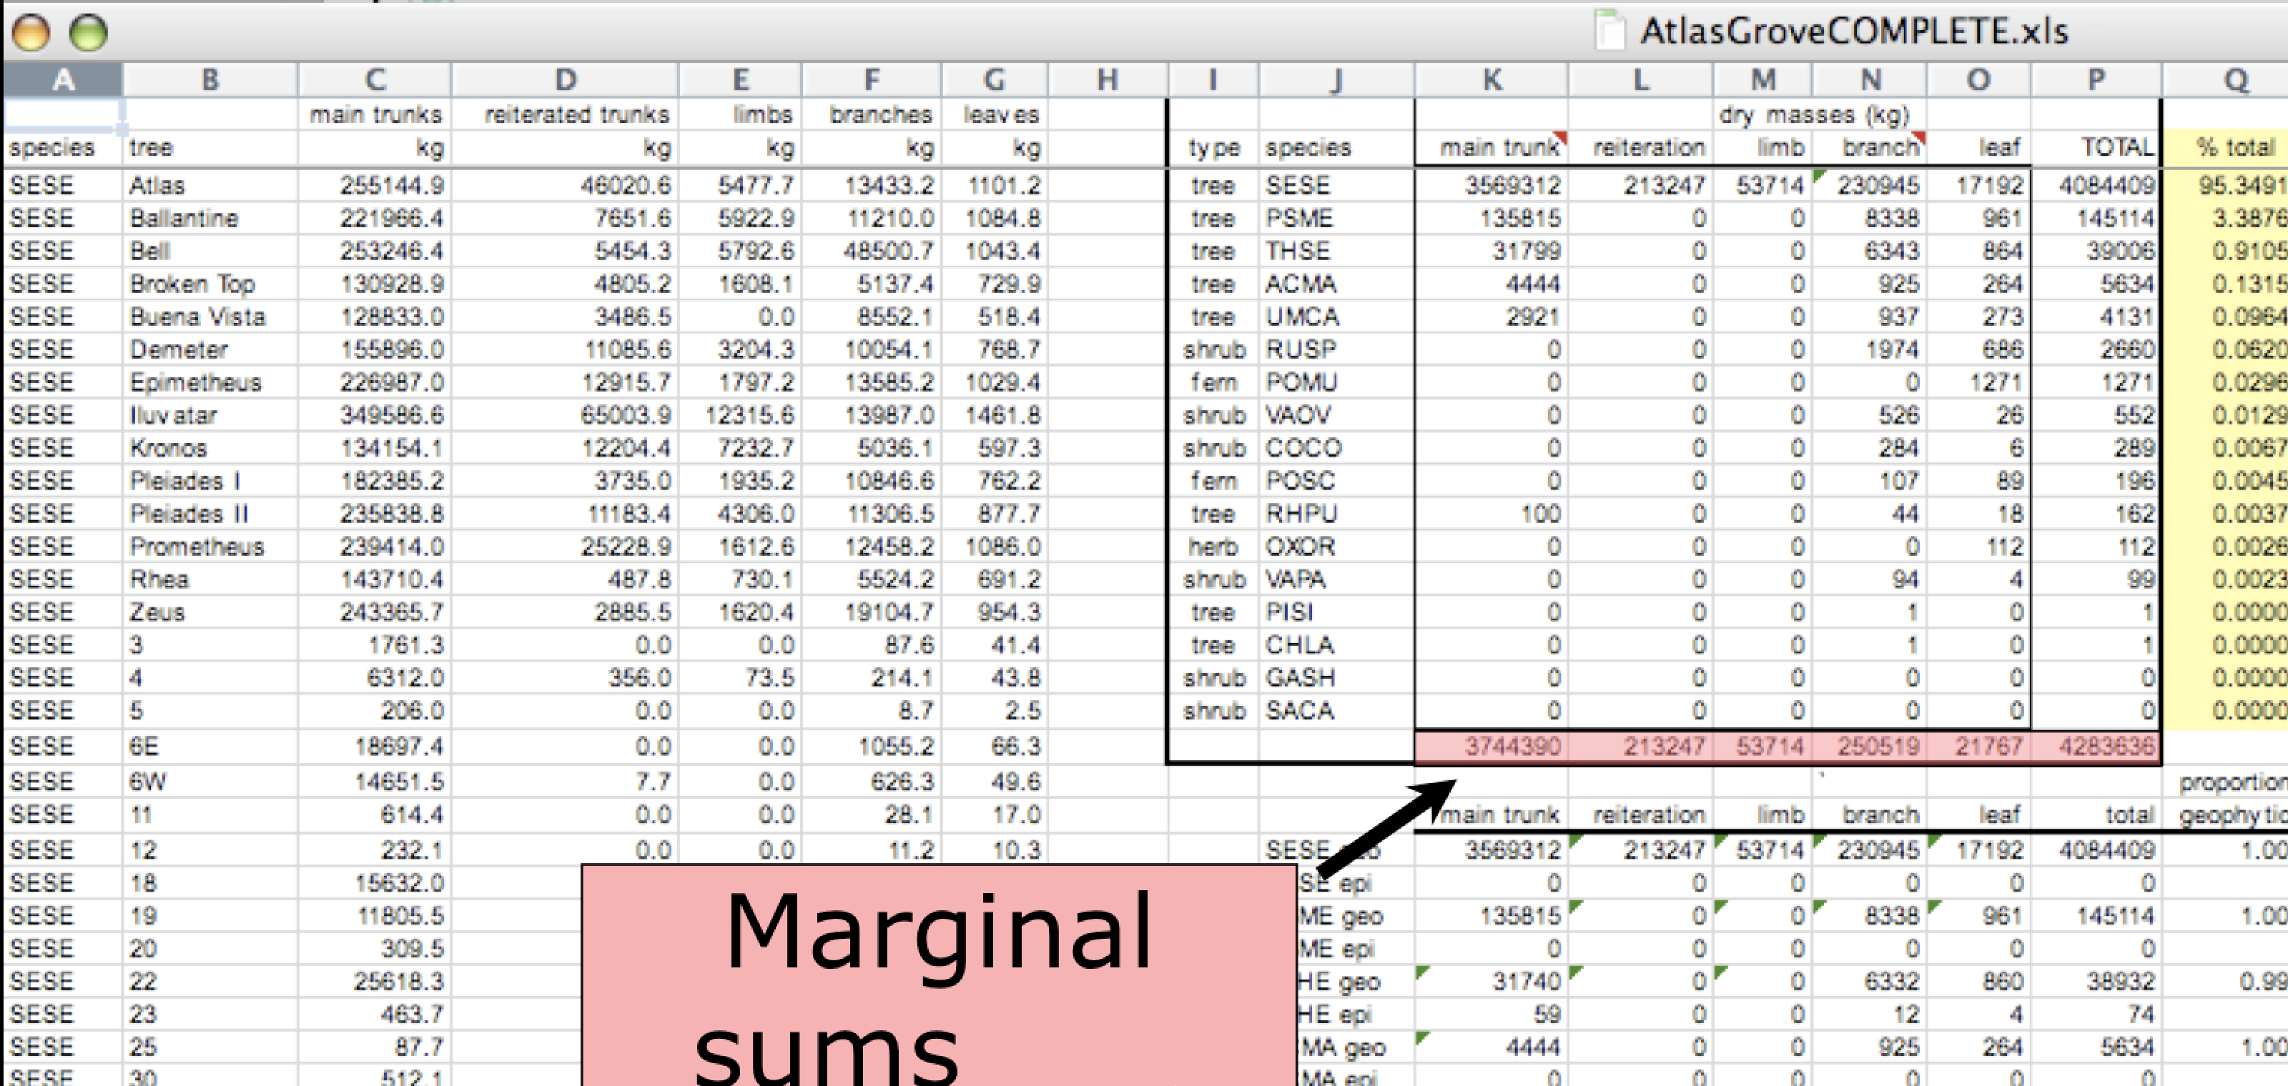Click the yellow minimize window button

pyautogui.click(x=31, y=34)
